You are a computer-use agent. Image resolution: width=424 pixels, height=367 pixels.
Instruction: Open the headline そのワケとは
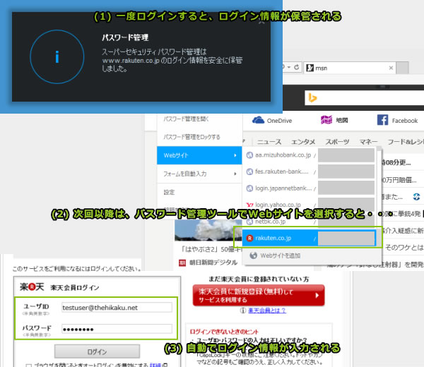coord(404,247)
